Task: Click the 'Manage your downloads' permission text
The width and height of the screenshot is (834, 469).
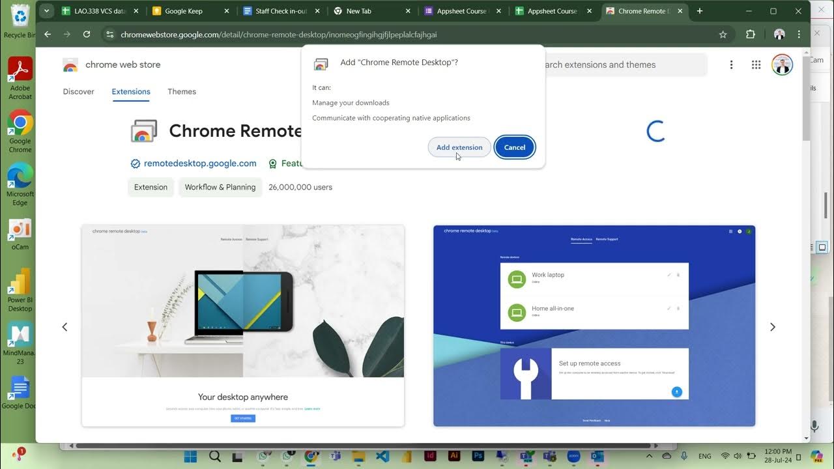Action: tap(351, 103)
